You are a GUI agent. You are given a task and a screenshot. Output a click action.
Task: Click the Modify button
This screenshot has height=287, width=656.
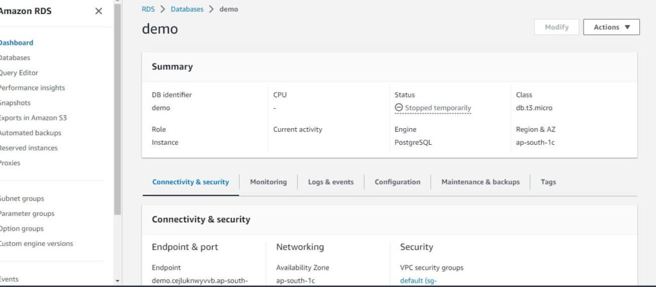click(557, 27)
